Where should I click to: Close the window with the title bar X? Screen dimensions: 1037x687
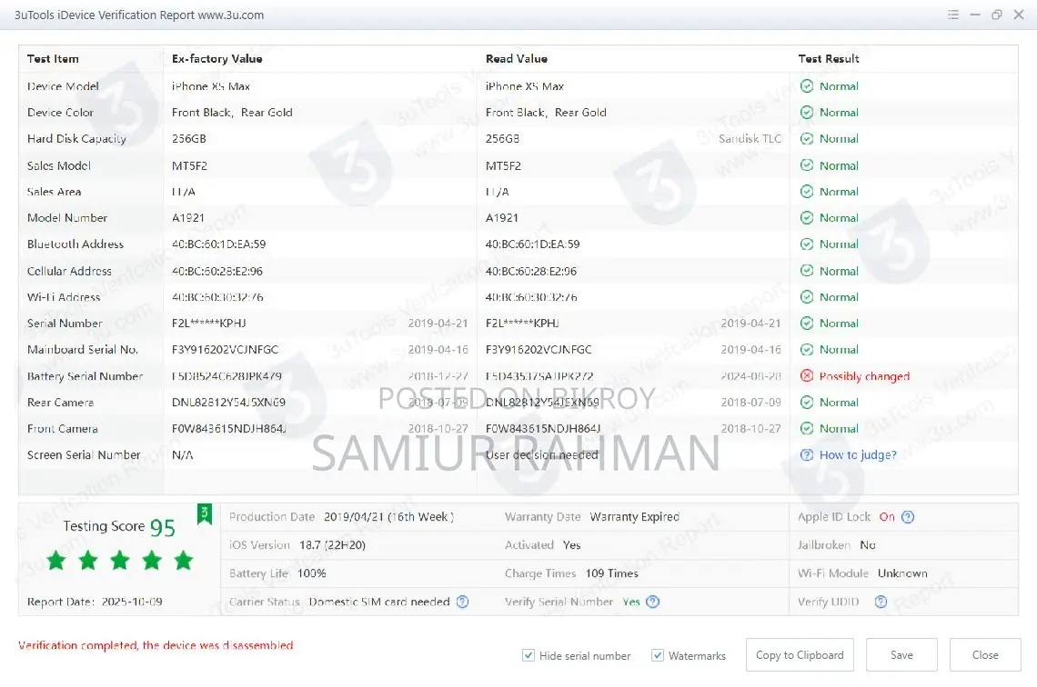[1019, 15]
